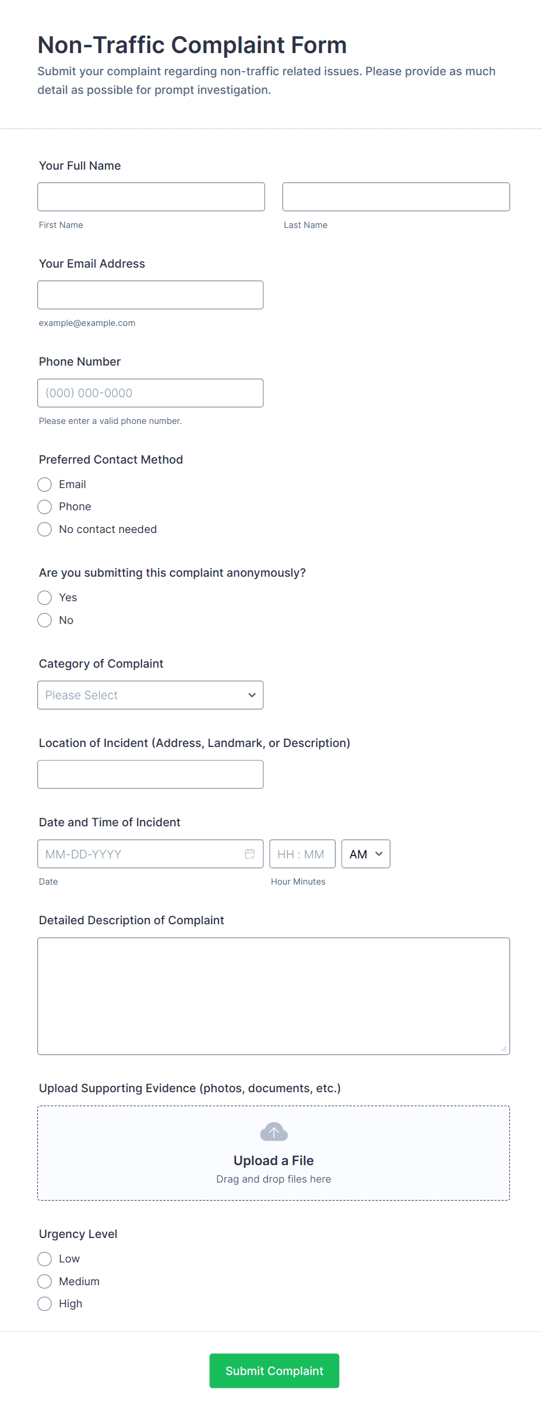Image resolution: width=542 pixels, height=1417 pixels.
Task: Select Yes for anonymous submission
Action: click(x=45, y=598)
